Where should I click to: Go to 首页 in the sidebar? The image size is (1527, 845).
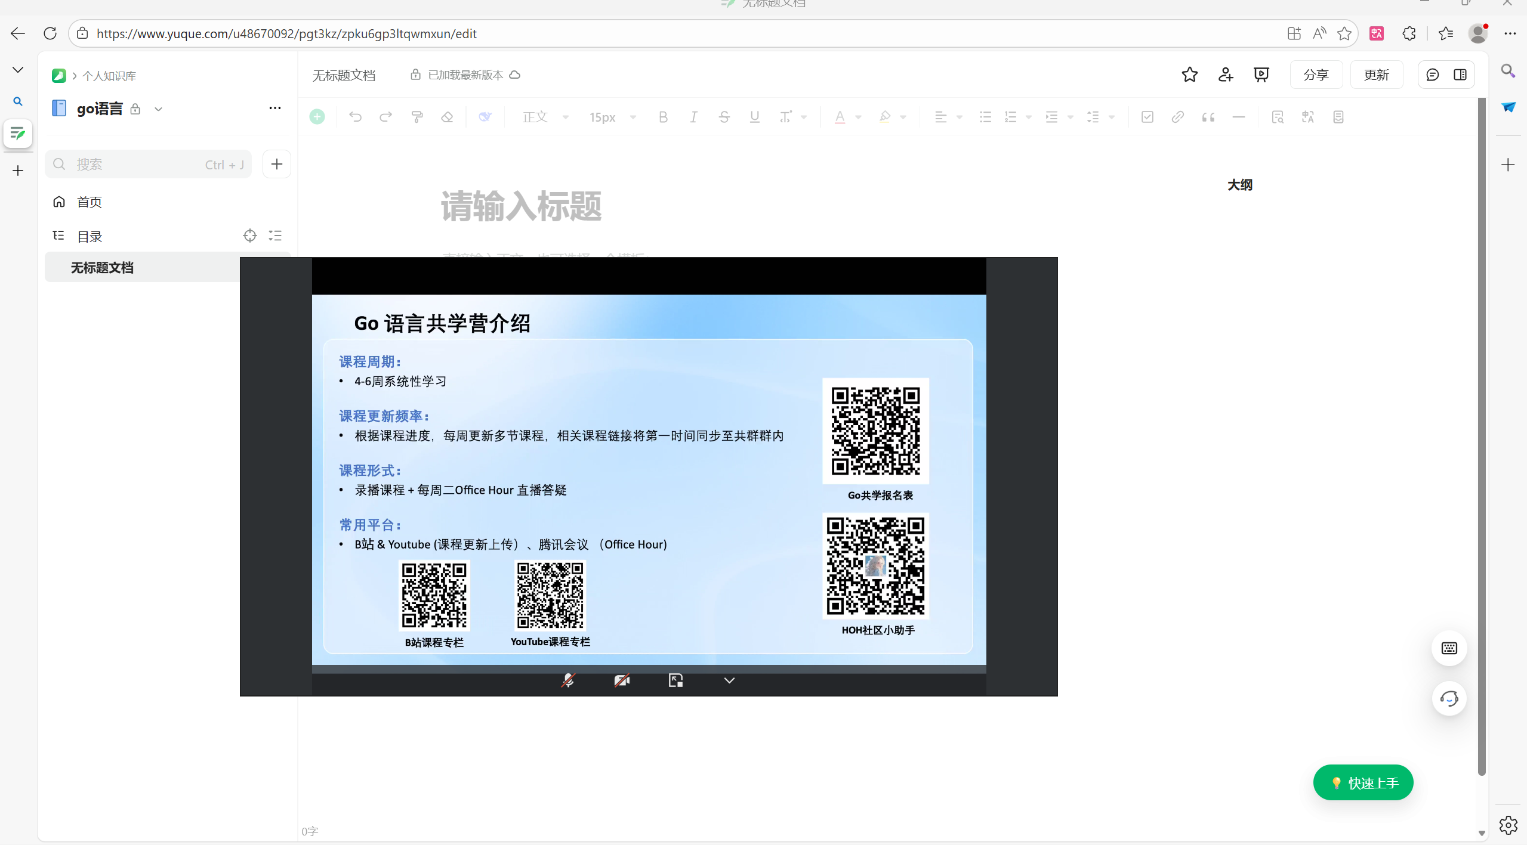pyautogui.click(x=89, y=202)
